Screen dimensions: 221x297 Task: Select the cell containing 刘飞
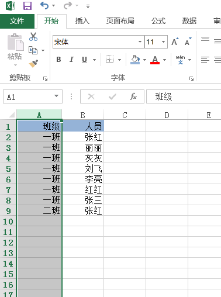point(83,168)
